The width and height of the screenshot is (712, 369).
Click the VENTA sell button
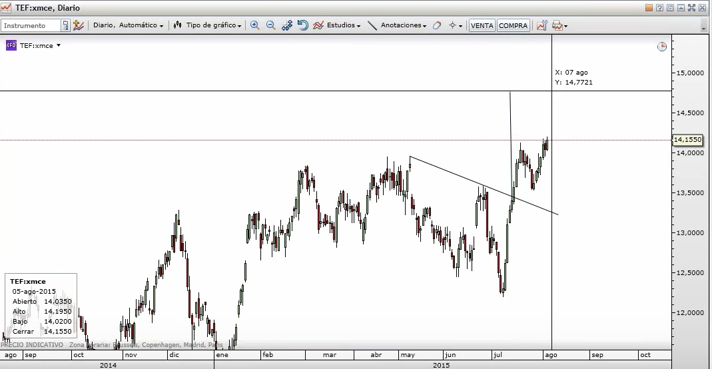482,25
